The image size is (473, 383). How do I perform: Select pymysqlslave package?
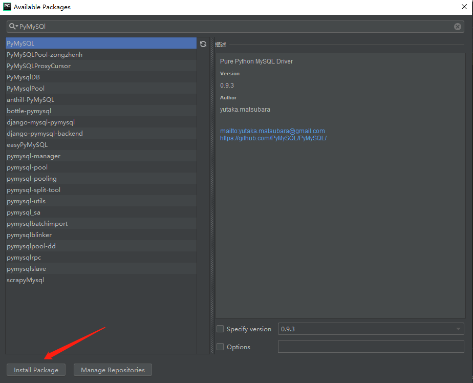pyautogui.click(x=101, y=269)
